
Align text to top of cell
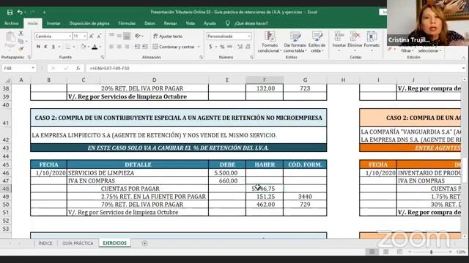tap(111, 36)
